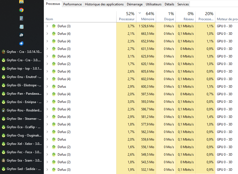
Task: Click the Dofus icon on the 663,5 Mo row
Action: pos(54,34)
